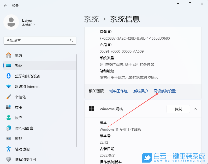Click the main content vertical scrollbar

(x=207, y=75)
